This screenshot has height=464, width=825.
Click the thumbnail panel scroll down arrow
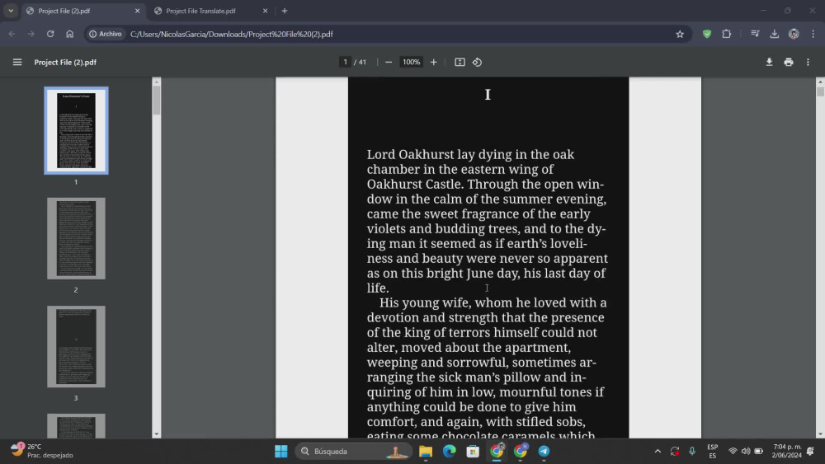[156, 434]
